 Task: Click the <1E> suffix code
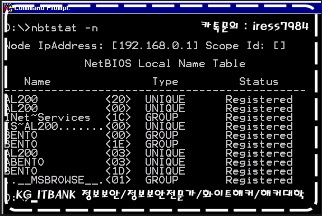(x=118, y=144)
